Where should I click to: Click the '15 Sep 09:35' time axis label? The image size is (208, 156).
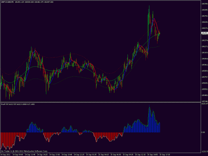coord(128,155)
